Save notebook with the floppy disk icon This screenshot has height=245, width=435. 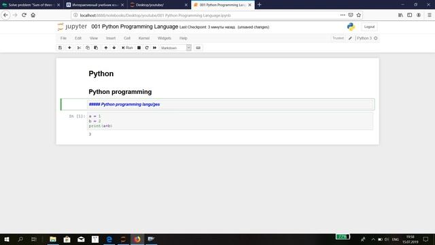60,48
